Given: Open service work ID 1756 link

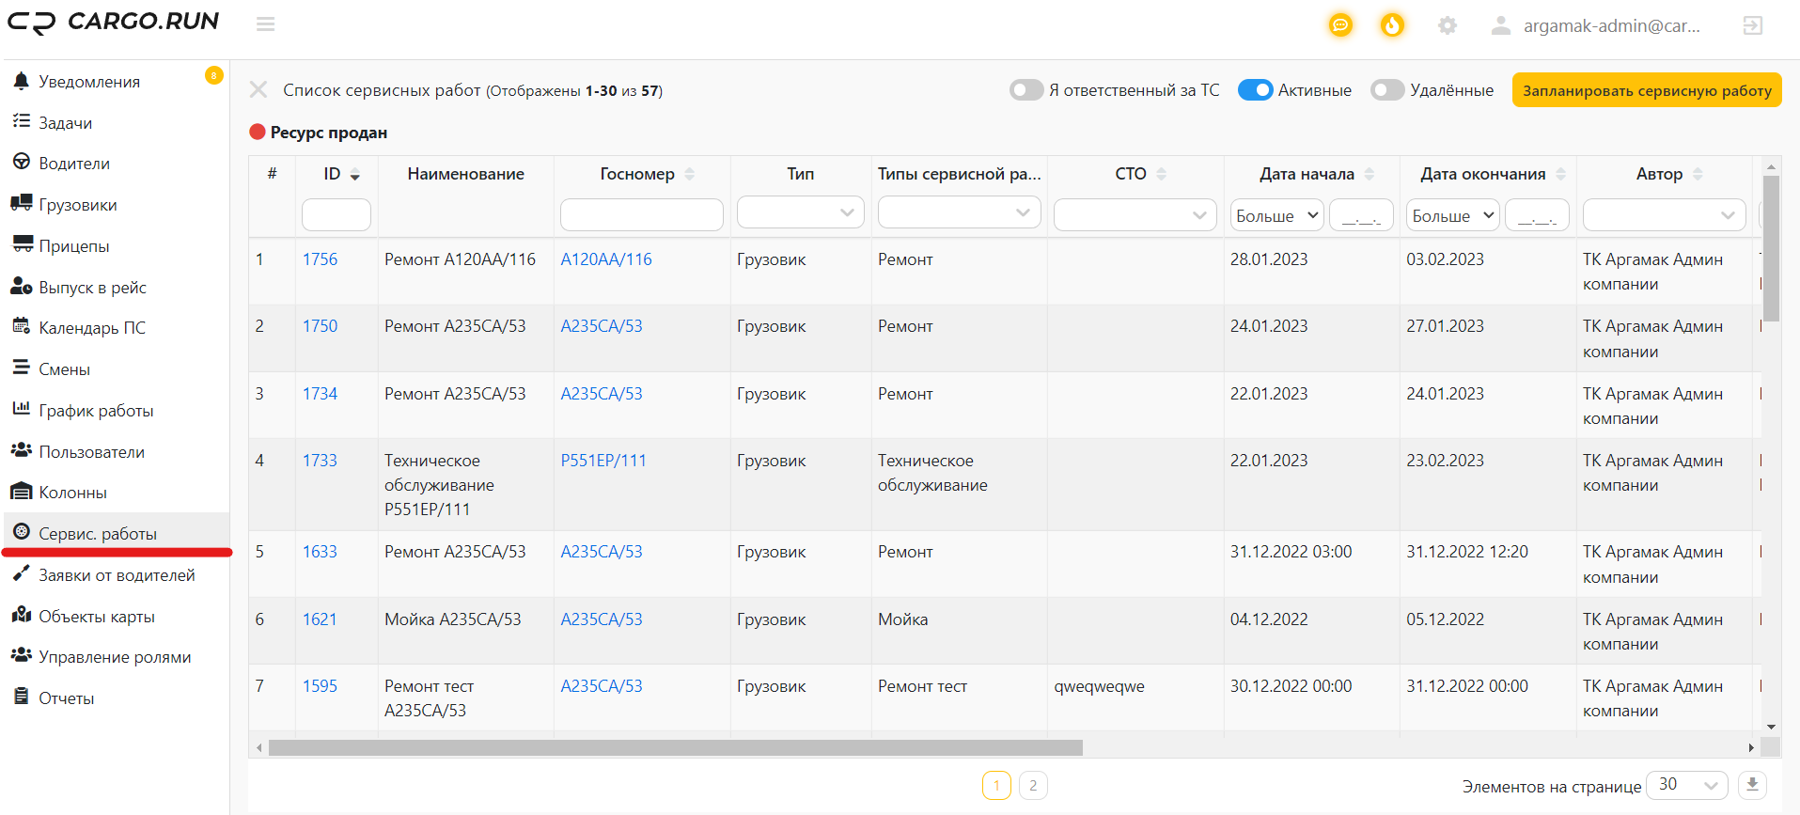Looking at the screenshot, I should pyautogui.click(x=320, y=259).
